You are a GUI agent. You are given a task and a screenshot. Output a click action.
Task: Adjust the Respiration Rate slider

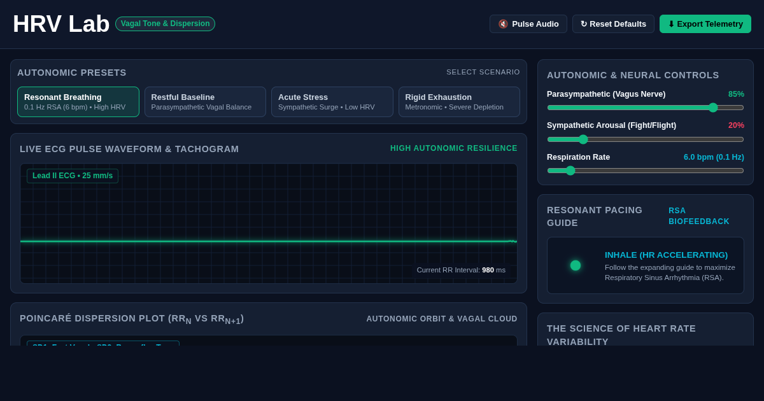pyautogui.click(x=646, y=171)
